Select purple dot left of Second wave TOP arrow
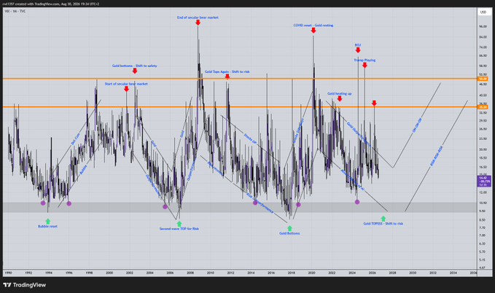 coord(165,207)
